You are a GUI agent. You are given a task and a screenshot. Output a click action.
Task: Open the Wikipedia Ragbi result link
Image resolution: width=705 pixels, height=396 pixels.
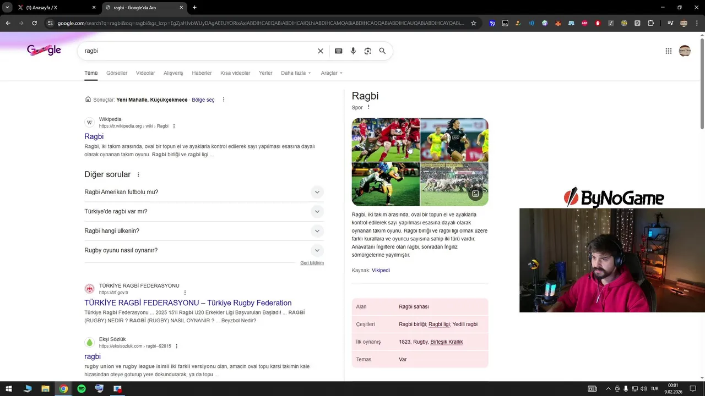[x=94, y=136]
